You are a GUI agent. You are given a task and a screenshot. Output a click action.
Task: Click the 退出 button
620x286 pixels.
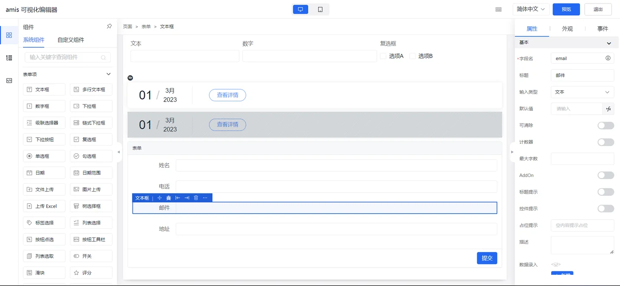tap(598, 9)
